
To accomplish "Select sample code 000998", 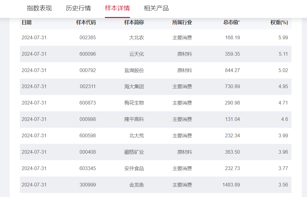I will [88, 119].
